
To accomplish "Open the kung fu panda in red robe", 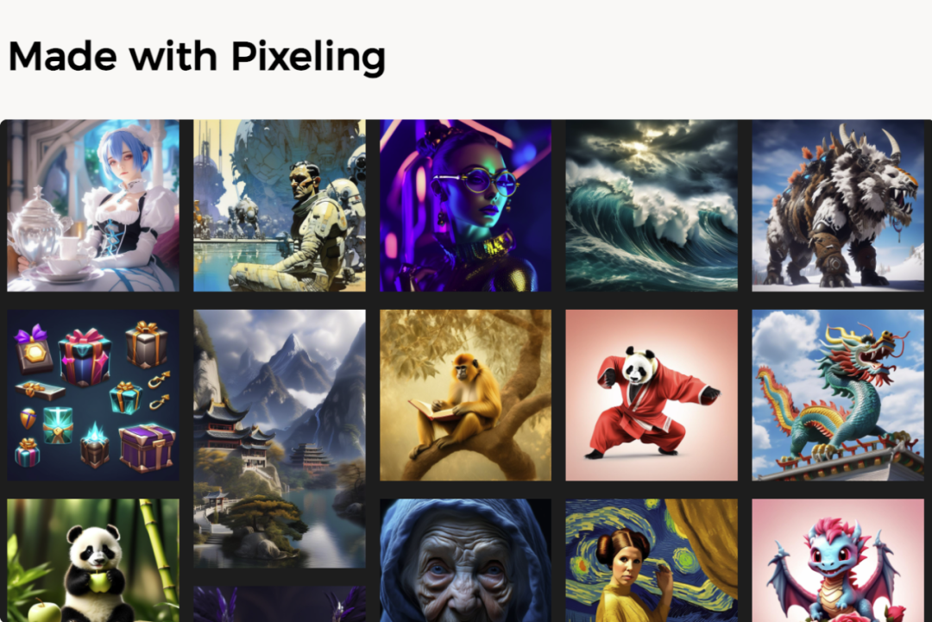I will point(652,395).
